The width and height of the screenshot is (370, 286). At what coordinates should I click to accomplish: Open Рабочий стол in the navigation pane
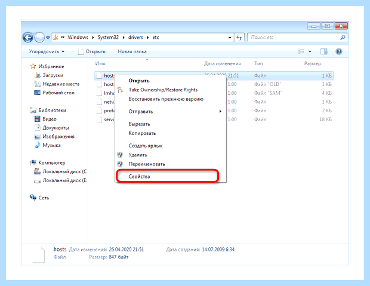pos(58,93)
